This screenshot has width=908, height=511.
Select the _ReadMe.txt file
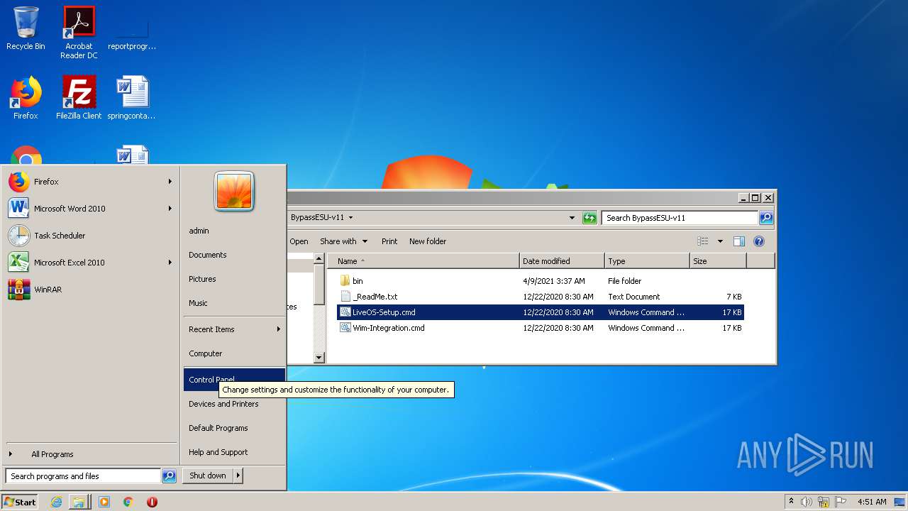(x=541, y=297)
